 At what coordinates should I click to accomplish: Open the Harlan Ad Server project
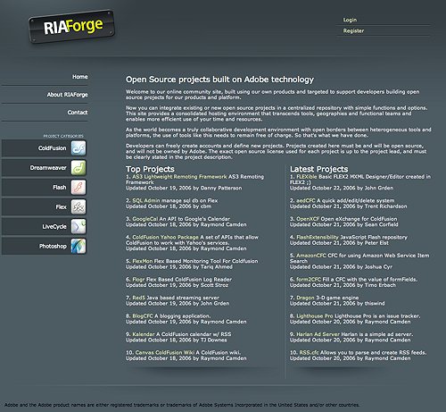point(318,334)
